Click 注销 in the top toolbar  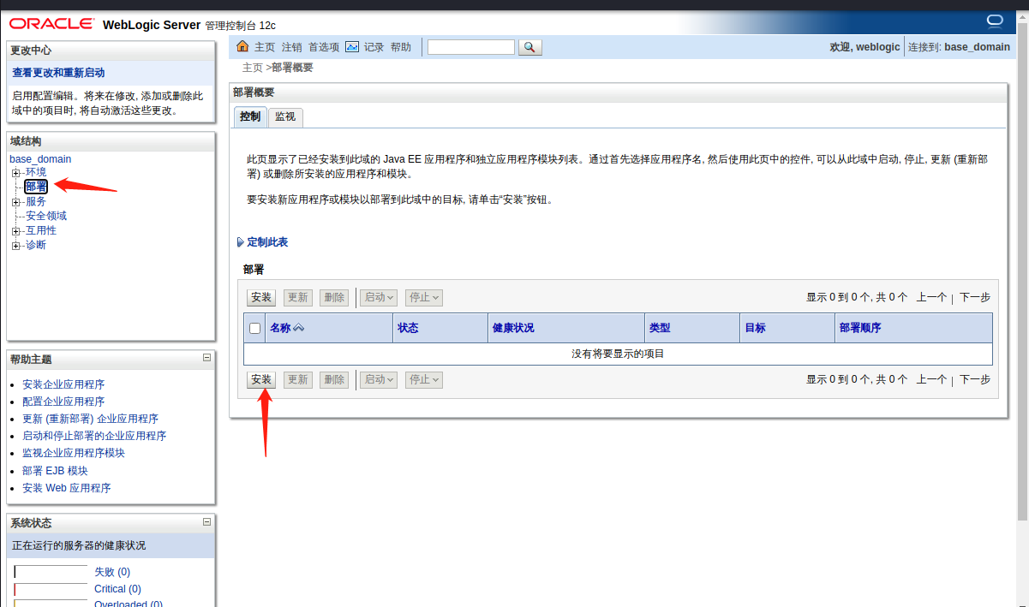[292, 47]
